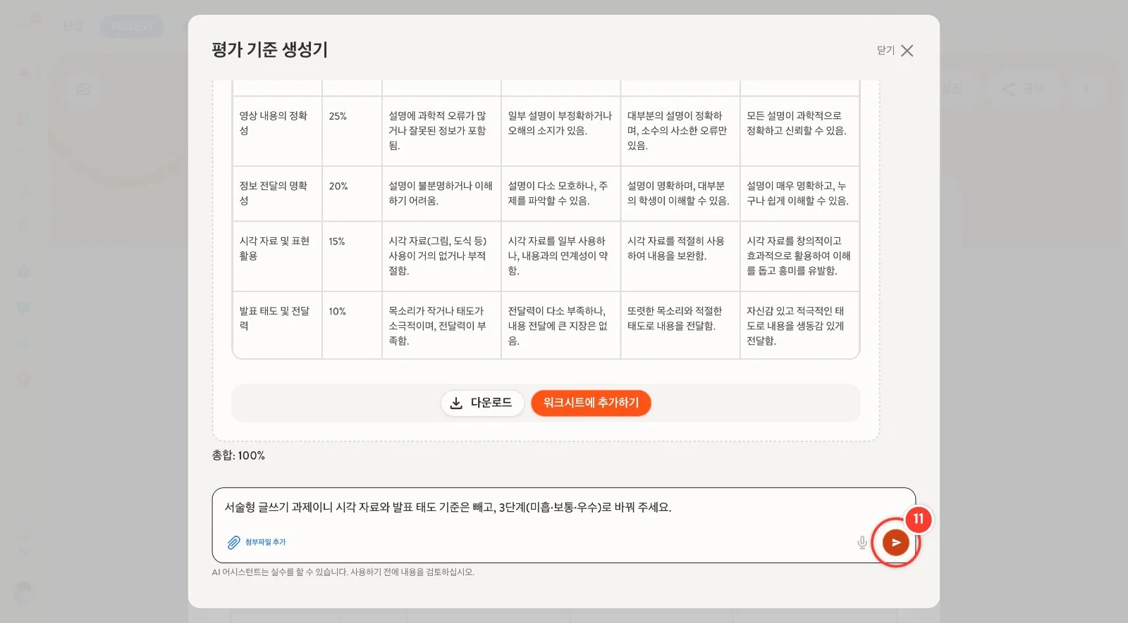This screenshot has height=623, width=1128.
Task: Select the 발표 태도 및 전달력 cell
Action: click(x=277, y=325)
